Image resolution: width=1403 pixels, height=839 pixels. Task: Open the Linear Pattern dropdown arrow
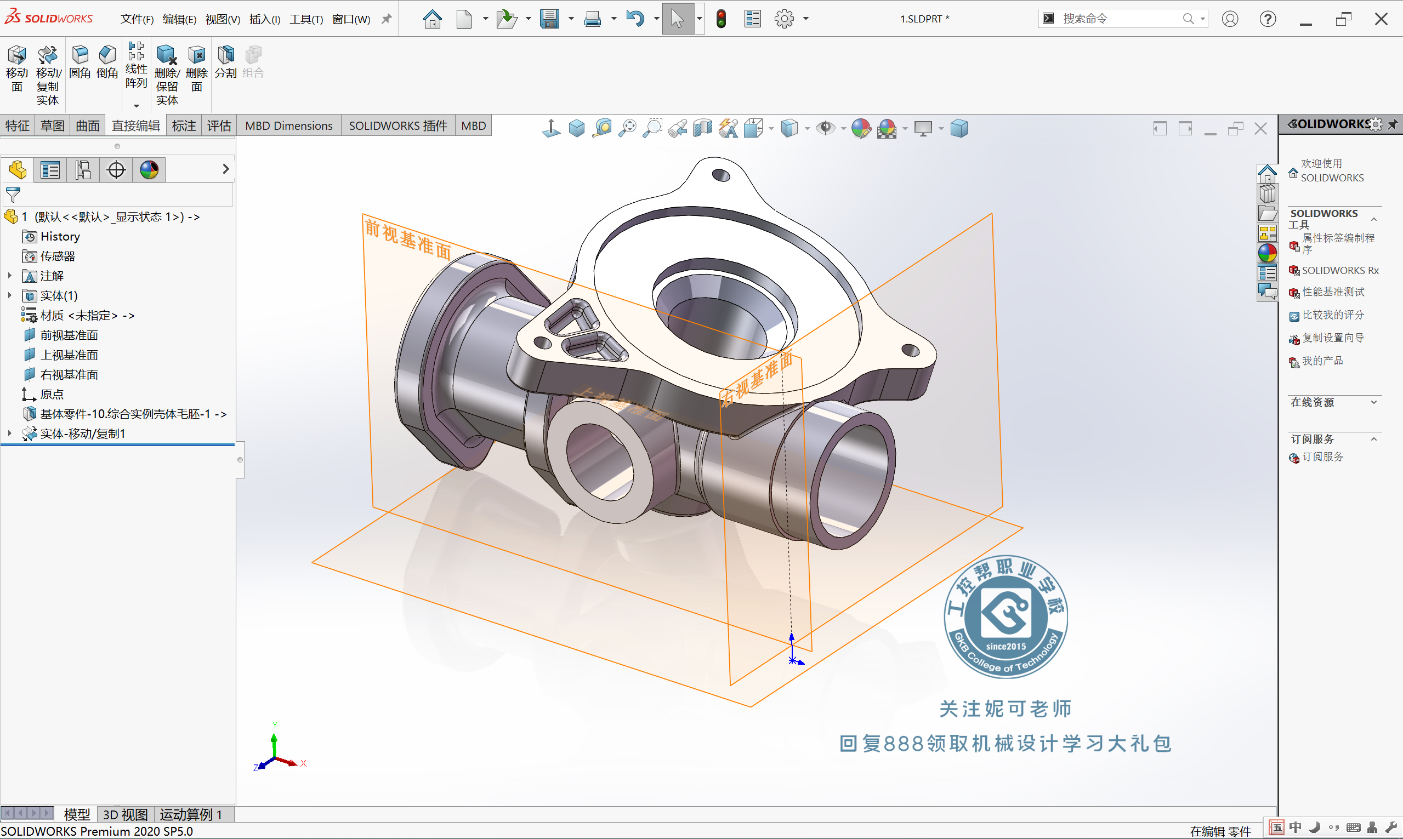pyautogui.click(x=137, y=106)
